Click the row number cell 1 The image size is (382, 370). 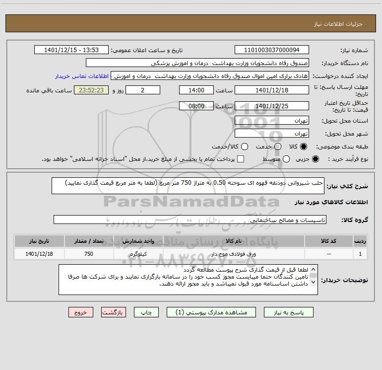tap(360, 254)
